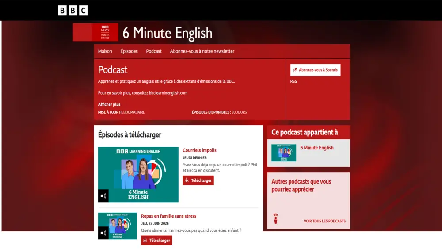Click the 'MISE À JOUR HEBDOMADAIRE' label
The image size is (442, 249).
(x=121, y=112)
